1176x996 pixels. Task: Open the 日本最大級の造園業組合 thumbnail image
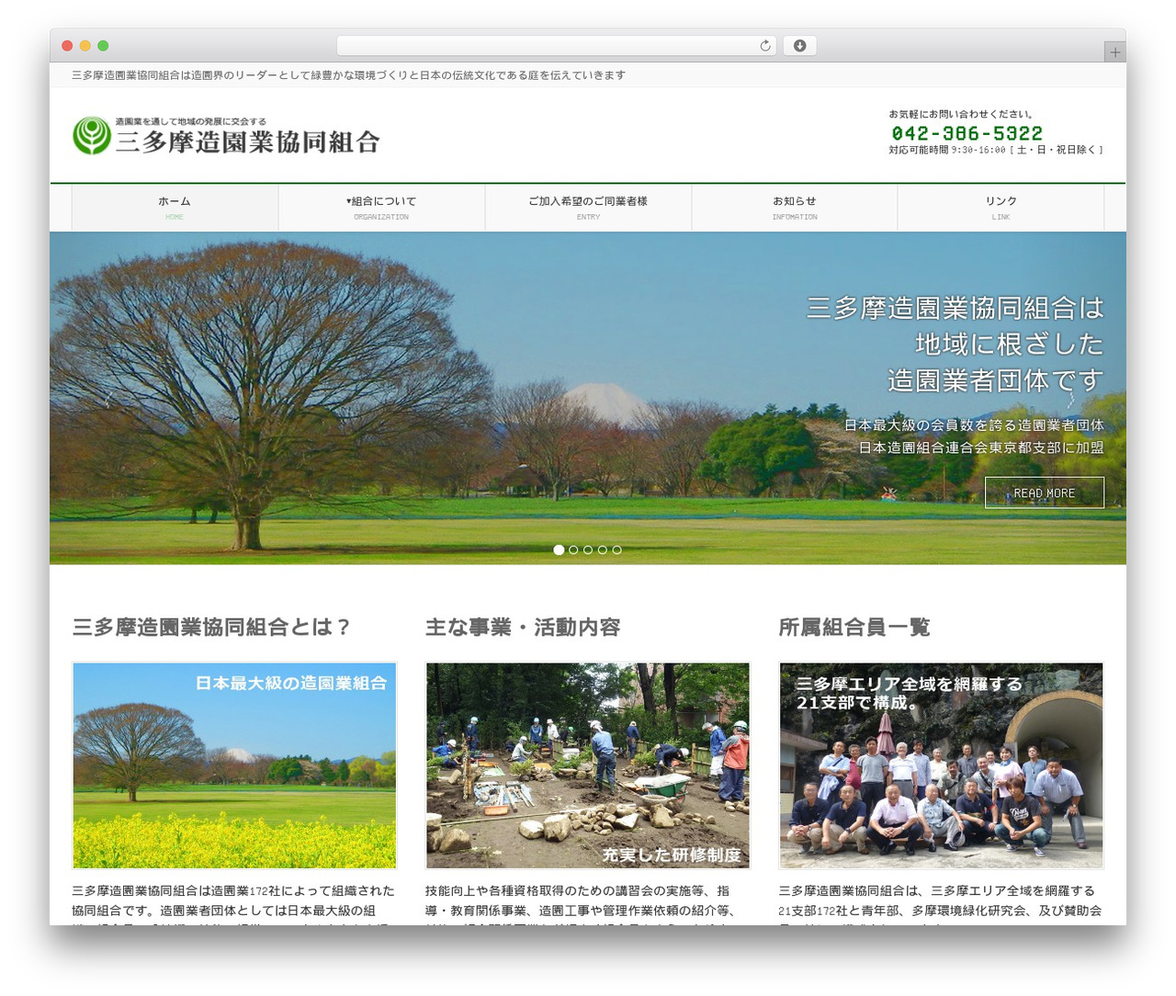(x=234, y=765)
